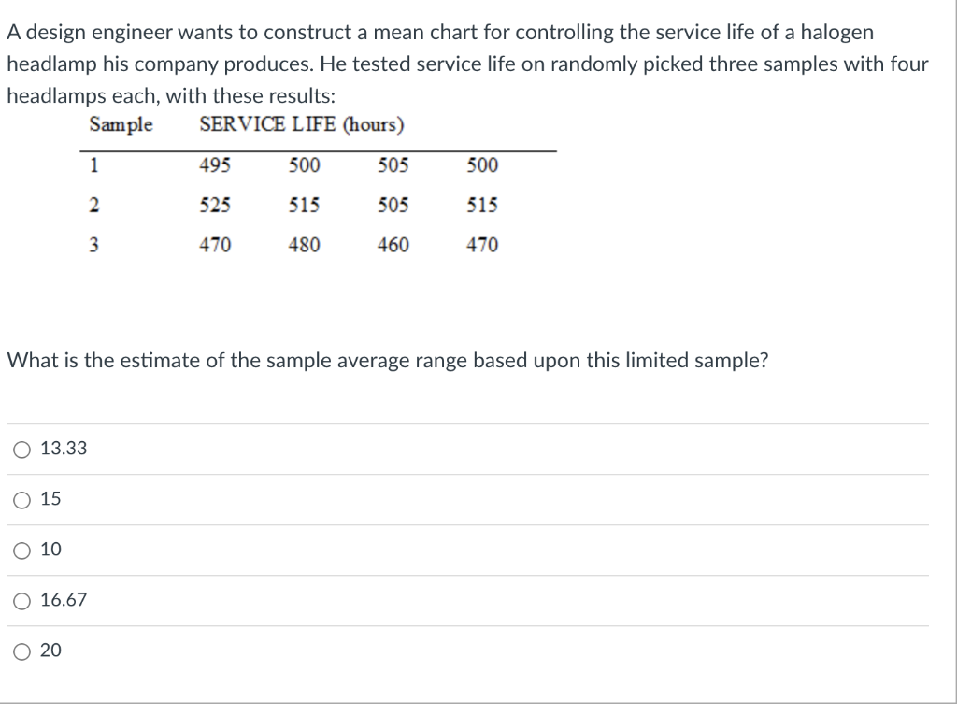Click the table cell showing 460
Screen dimensions: 957x715
pos(394,245)
